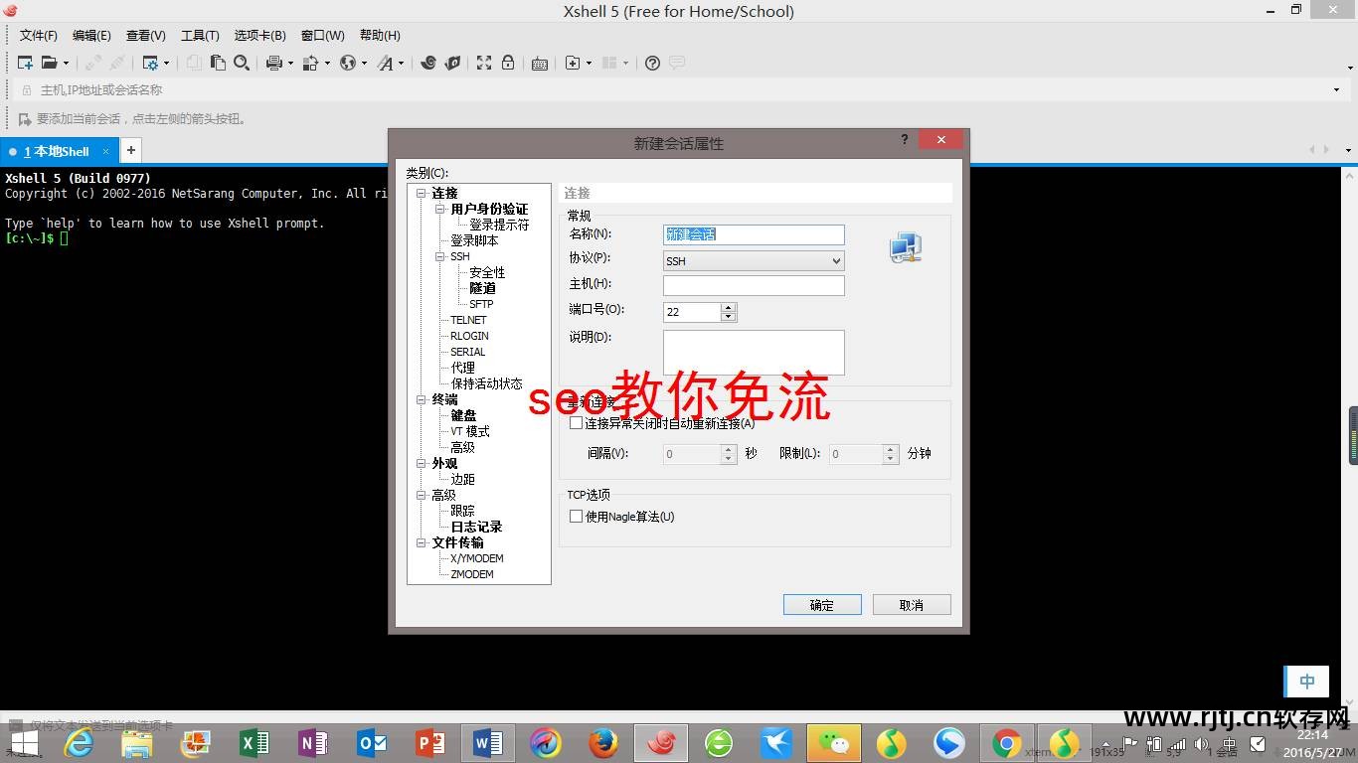Open the 协议 protocol dropdown
Image resolution: width=1358 pixels, height=763 pixels.
coord(754,261)
